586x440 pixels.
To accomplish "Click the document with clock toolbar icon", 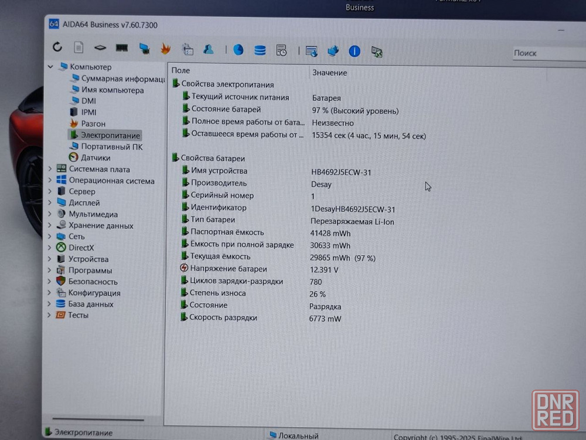I will point(281,50).
